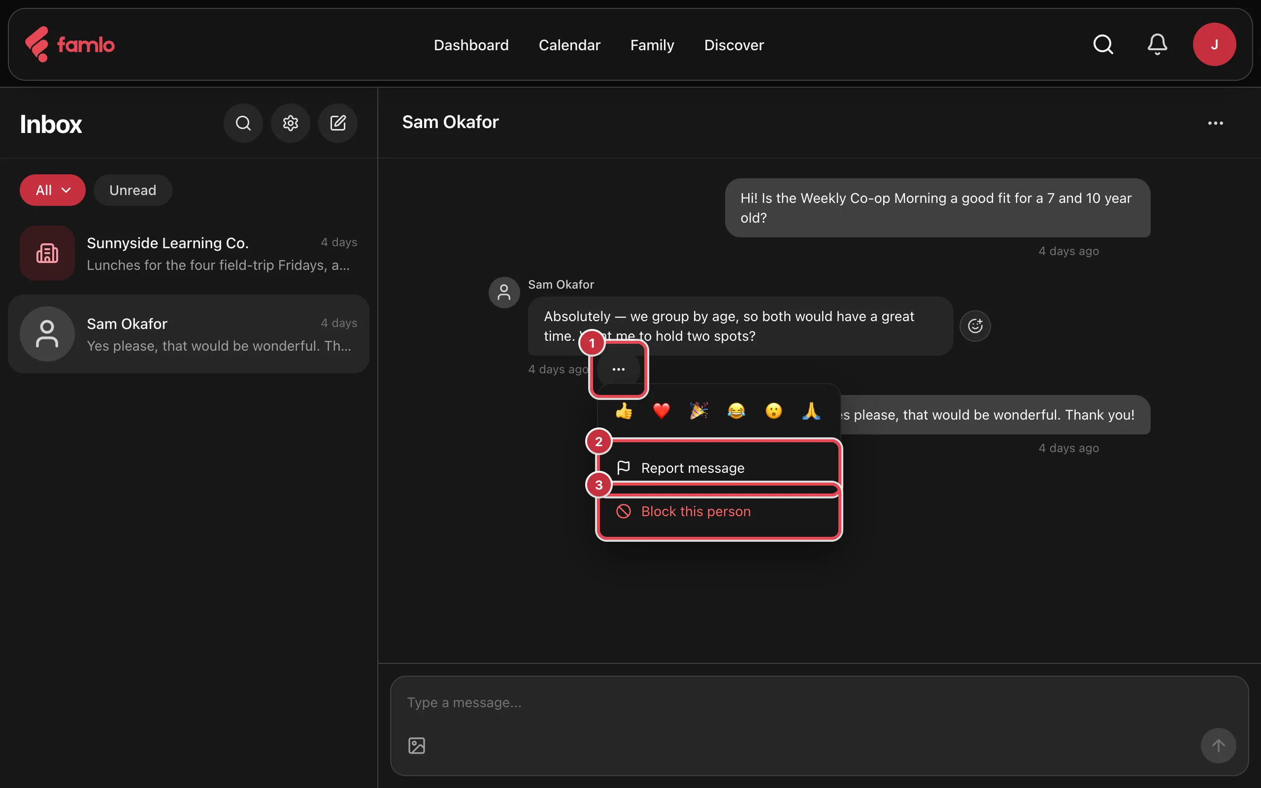Select Report message

pos(719,468)
